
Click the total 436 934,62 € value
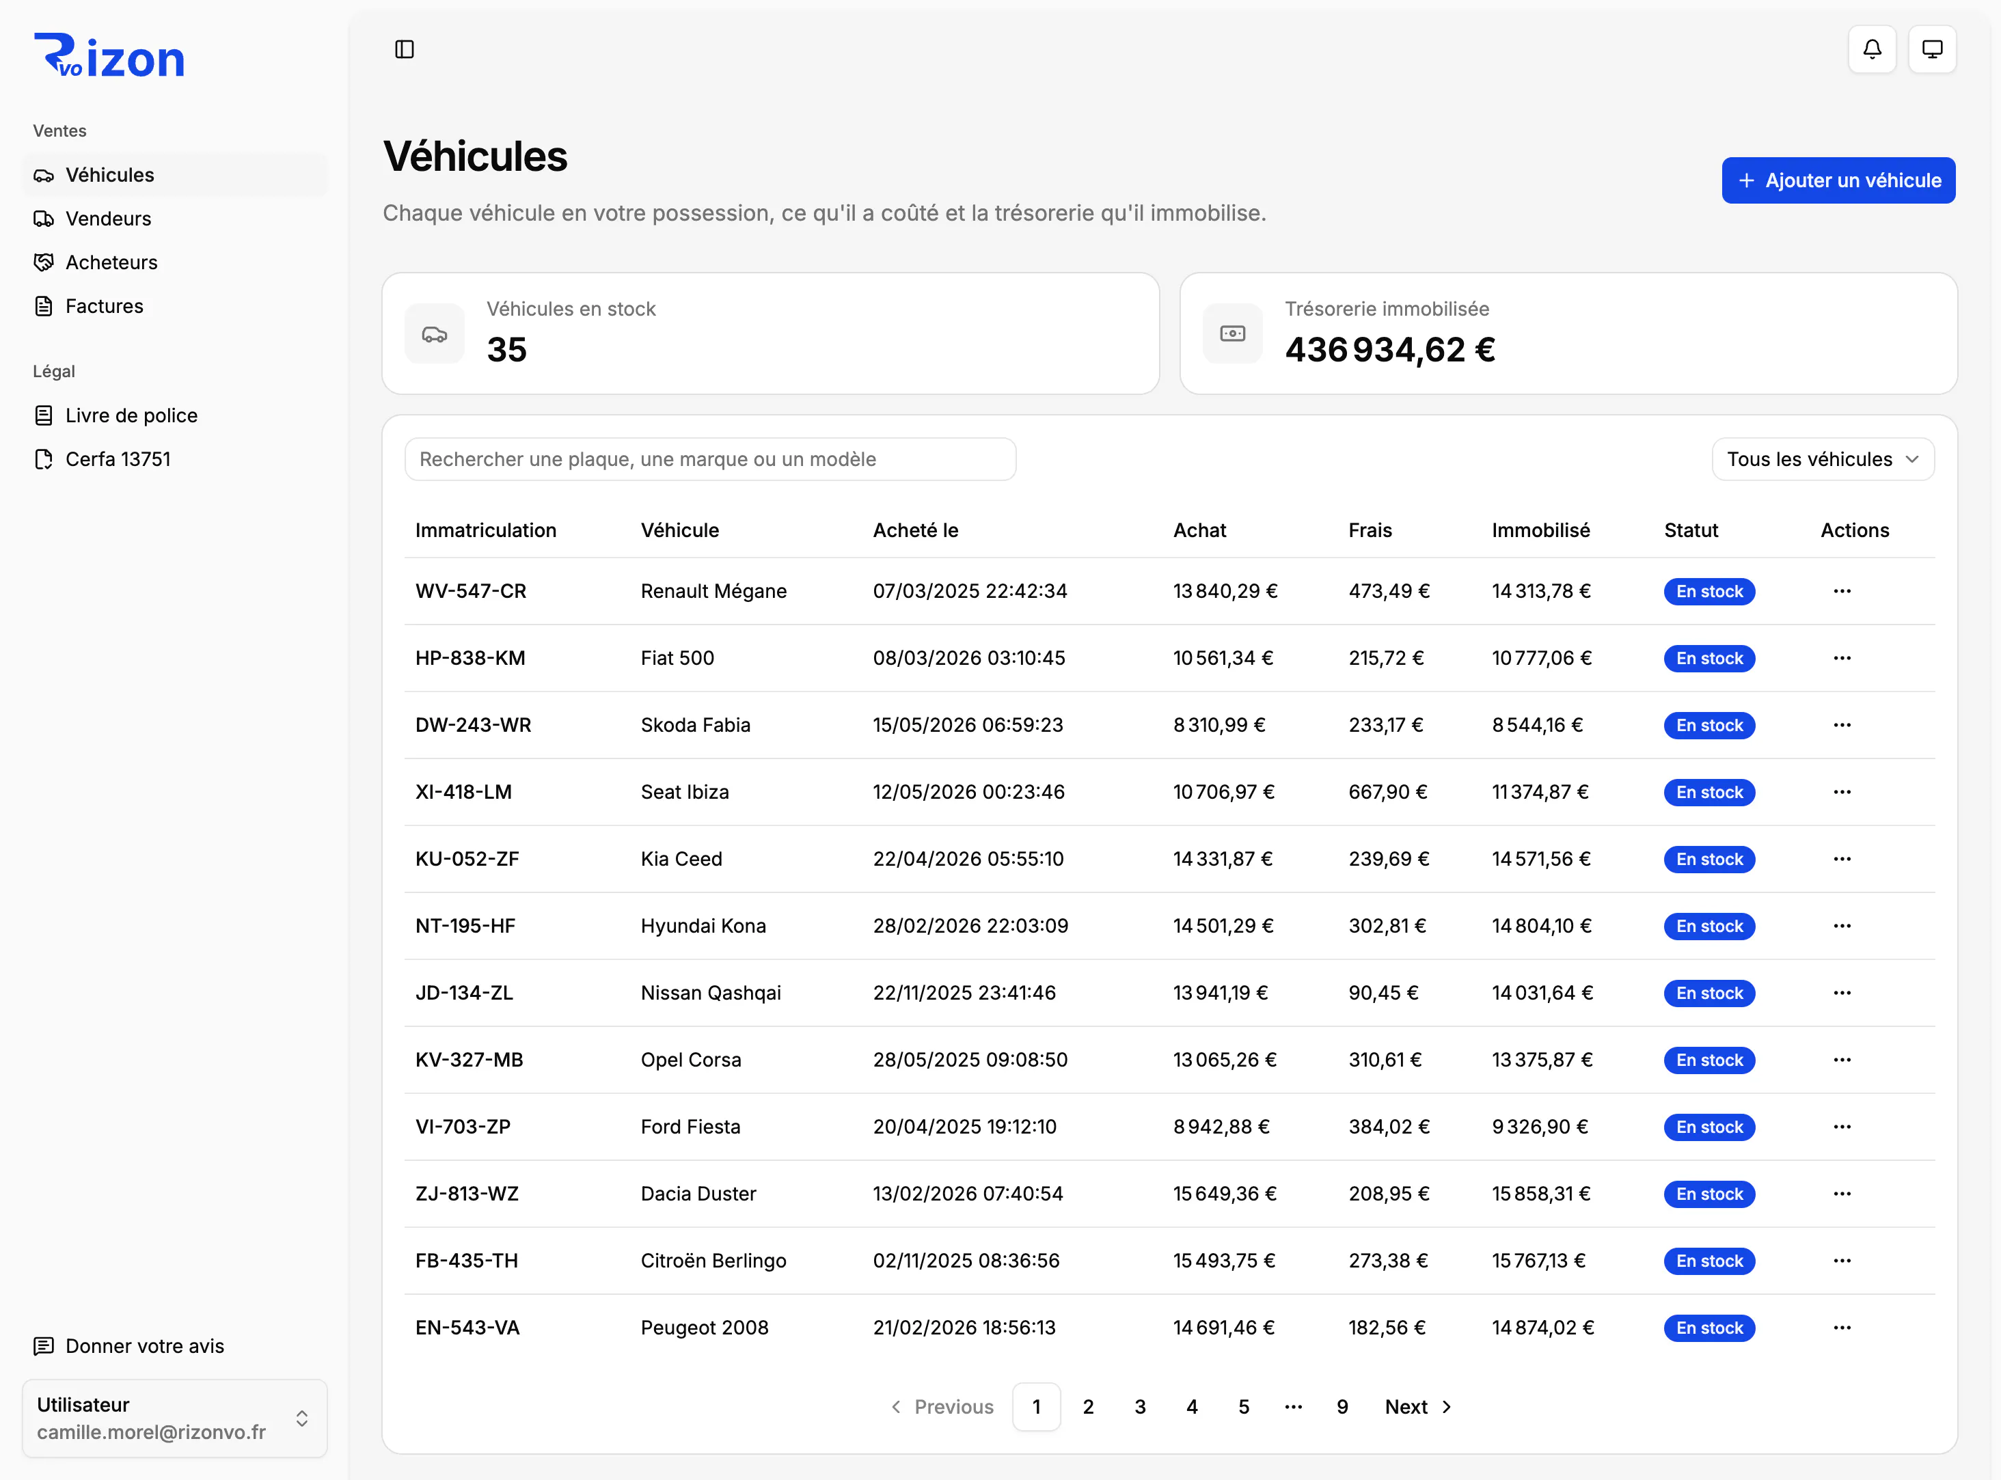(x=1390, y=351)
